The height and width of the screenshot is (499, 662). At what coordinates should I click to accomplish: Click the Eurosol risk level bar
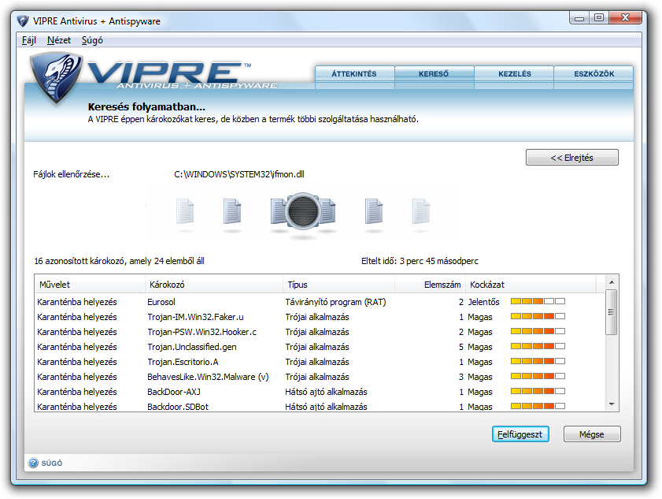click(538, 301)
